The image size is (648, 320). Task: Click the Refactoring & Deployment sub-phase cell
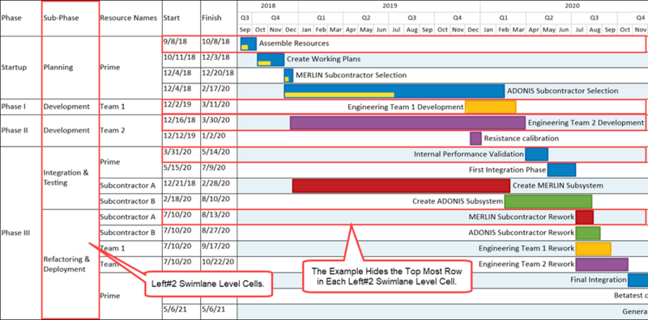tap(70, 264)
